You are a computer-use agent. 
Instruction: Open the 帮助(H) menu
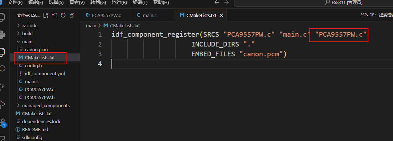(x=161, y=3)
